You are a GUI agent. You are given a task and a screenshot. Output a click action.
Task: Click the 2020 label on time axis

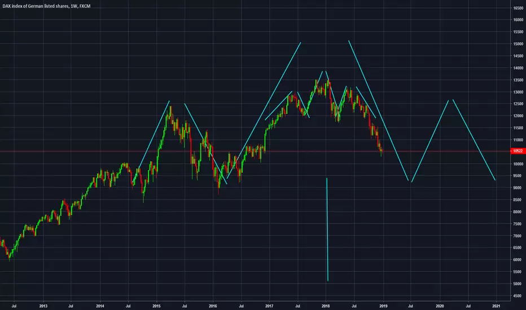point(440,306)
